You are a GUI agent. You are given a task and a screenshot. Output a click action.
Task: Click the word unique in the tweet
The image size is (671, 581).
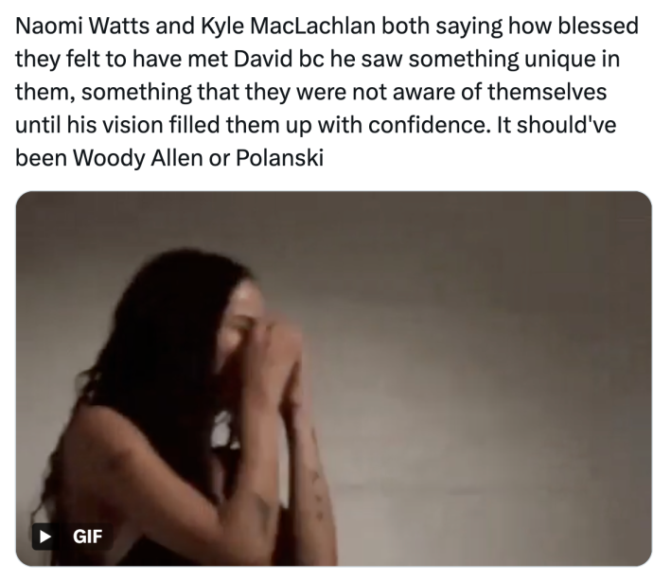point(559,59)
